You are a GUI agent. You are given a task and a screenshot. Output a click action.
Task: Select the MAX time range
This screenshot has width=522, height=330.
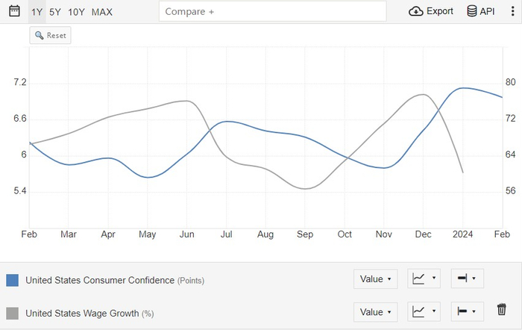[102, 12]
